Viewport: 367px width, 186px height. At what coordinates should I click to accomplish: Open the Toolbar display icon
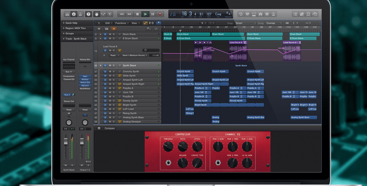(80, 14)
